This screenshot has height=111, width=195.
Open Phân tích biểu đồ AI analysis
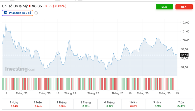18,13
